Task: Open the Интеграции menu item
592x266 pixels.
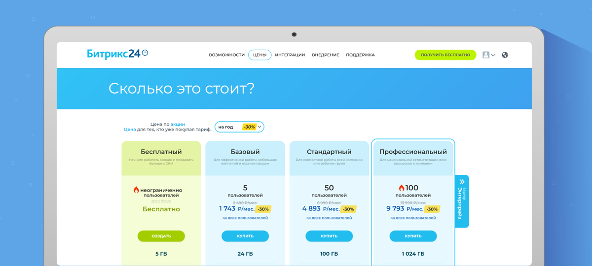Action: 290,55
